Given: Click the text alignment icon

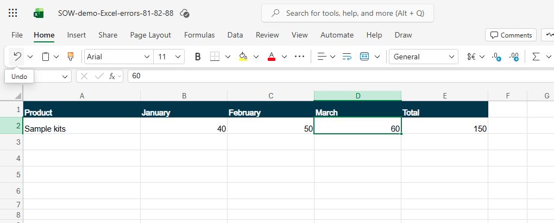Looking at the screenshot, I should click(x=322, y=57).
